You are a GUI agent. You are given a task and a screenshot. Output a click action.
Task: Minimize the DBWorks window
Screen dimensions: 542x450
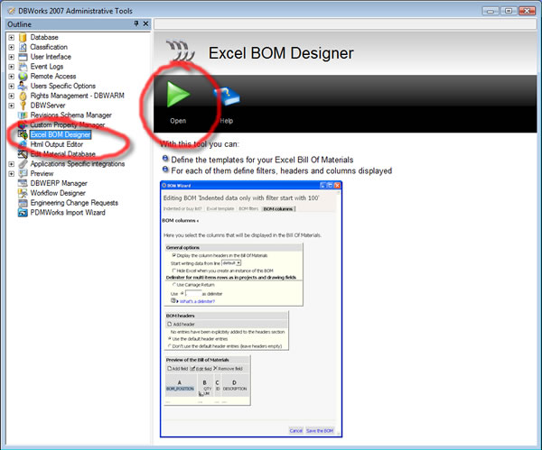pyautogui.click(x=491, y=11)
